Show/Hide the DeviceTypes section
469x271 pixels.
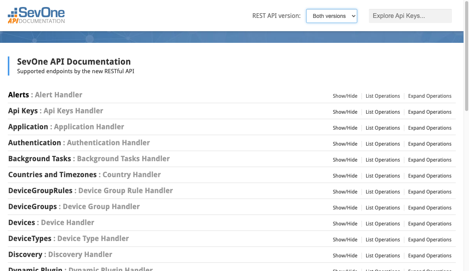345,239
